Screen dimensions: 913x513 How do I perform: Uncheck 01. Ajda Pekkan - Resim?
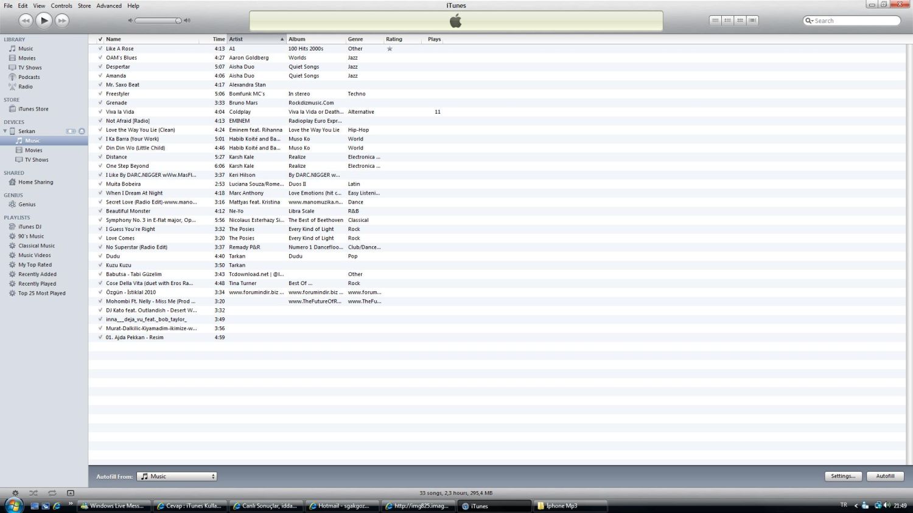click(x=100, y=337)
